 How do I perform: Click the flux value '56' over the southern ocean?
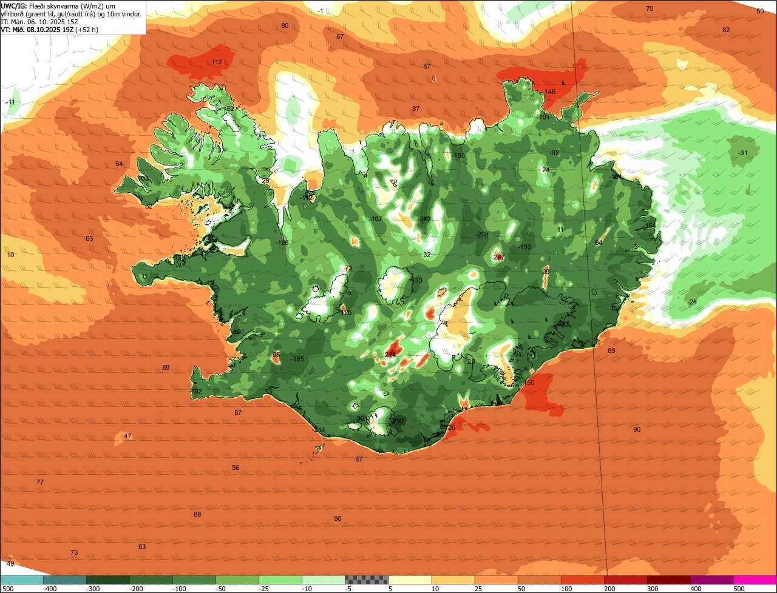tap(236, 468)
